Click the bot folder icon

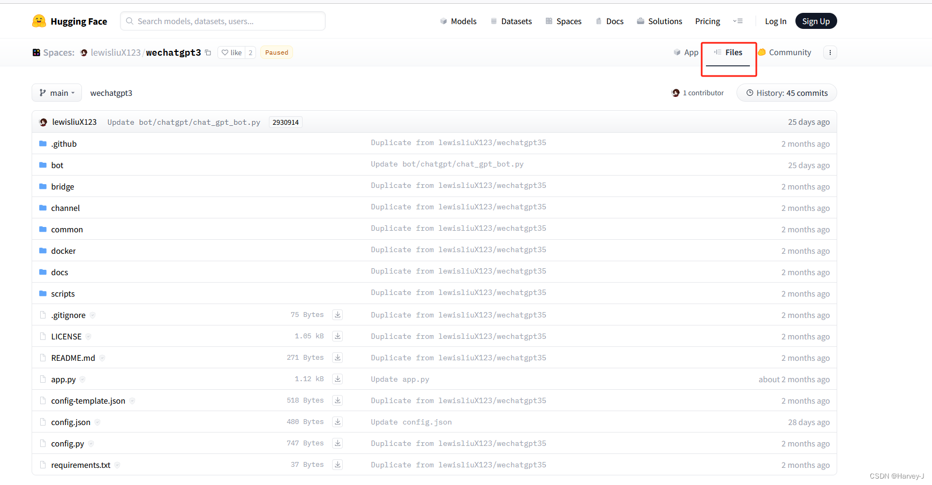[x=43, y=165]
